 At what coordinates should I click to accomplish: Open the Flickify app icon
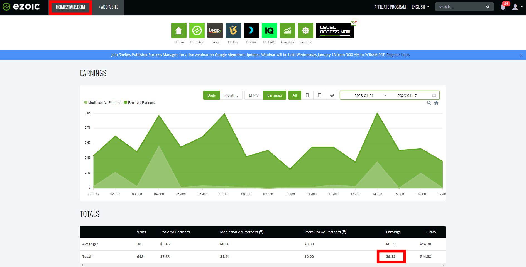pos(233,31)
